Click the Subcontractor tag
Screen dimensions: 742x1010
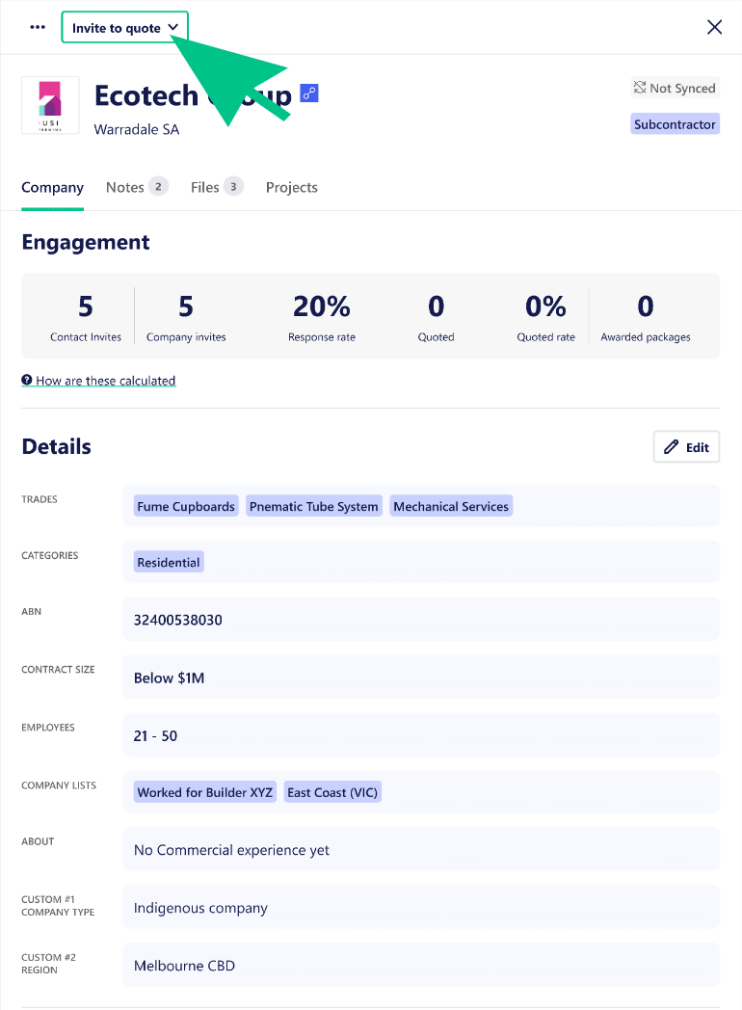pos(675,124)
